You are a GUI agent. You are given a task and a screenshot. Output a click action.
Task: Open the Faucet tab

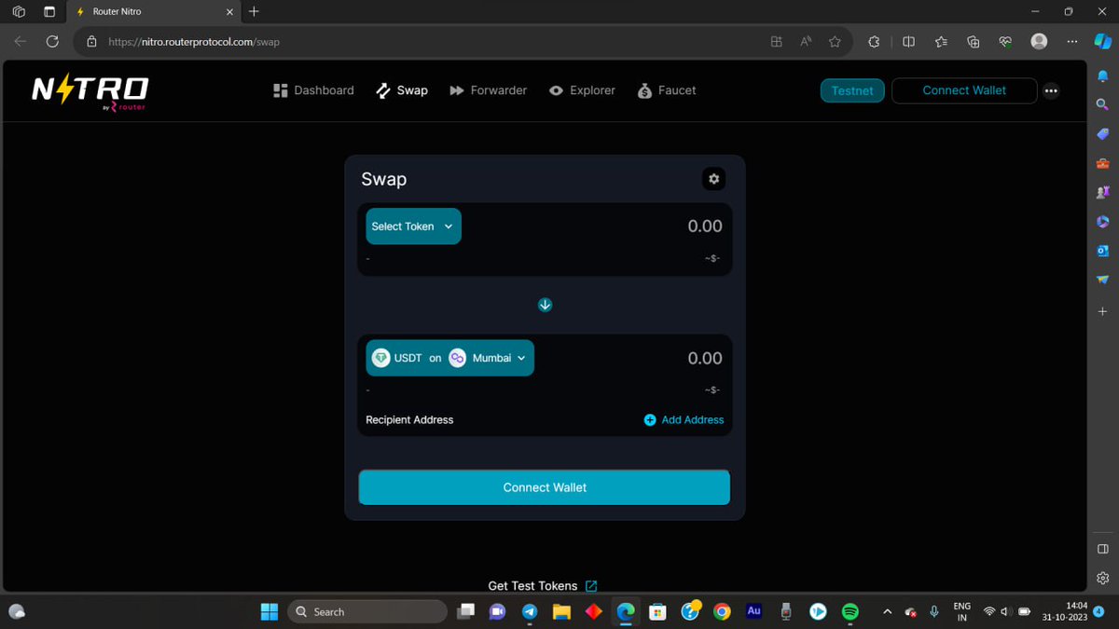pos(667,90)
